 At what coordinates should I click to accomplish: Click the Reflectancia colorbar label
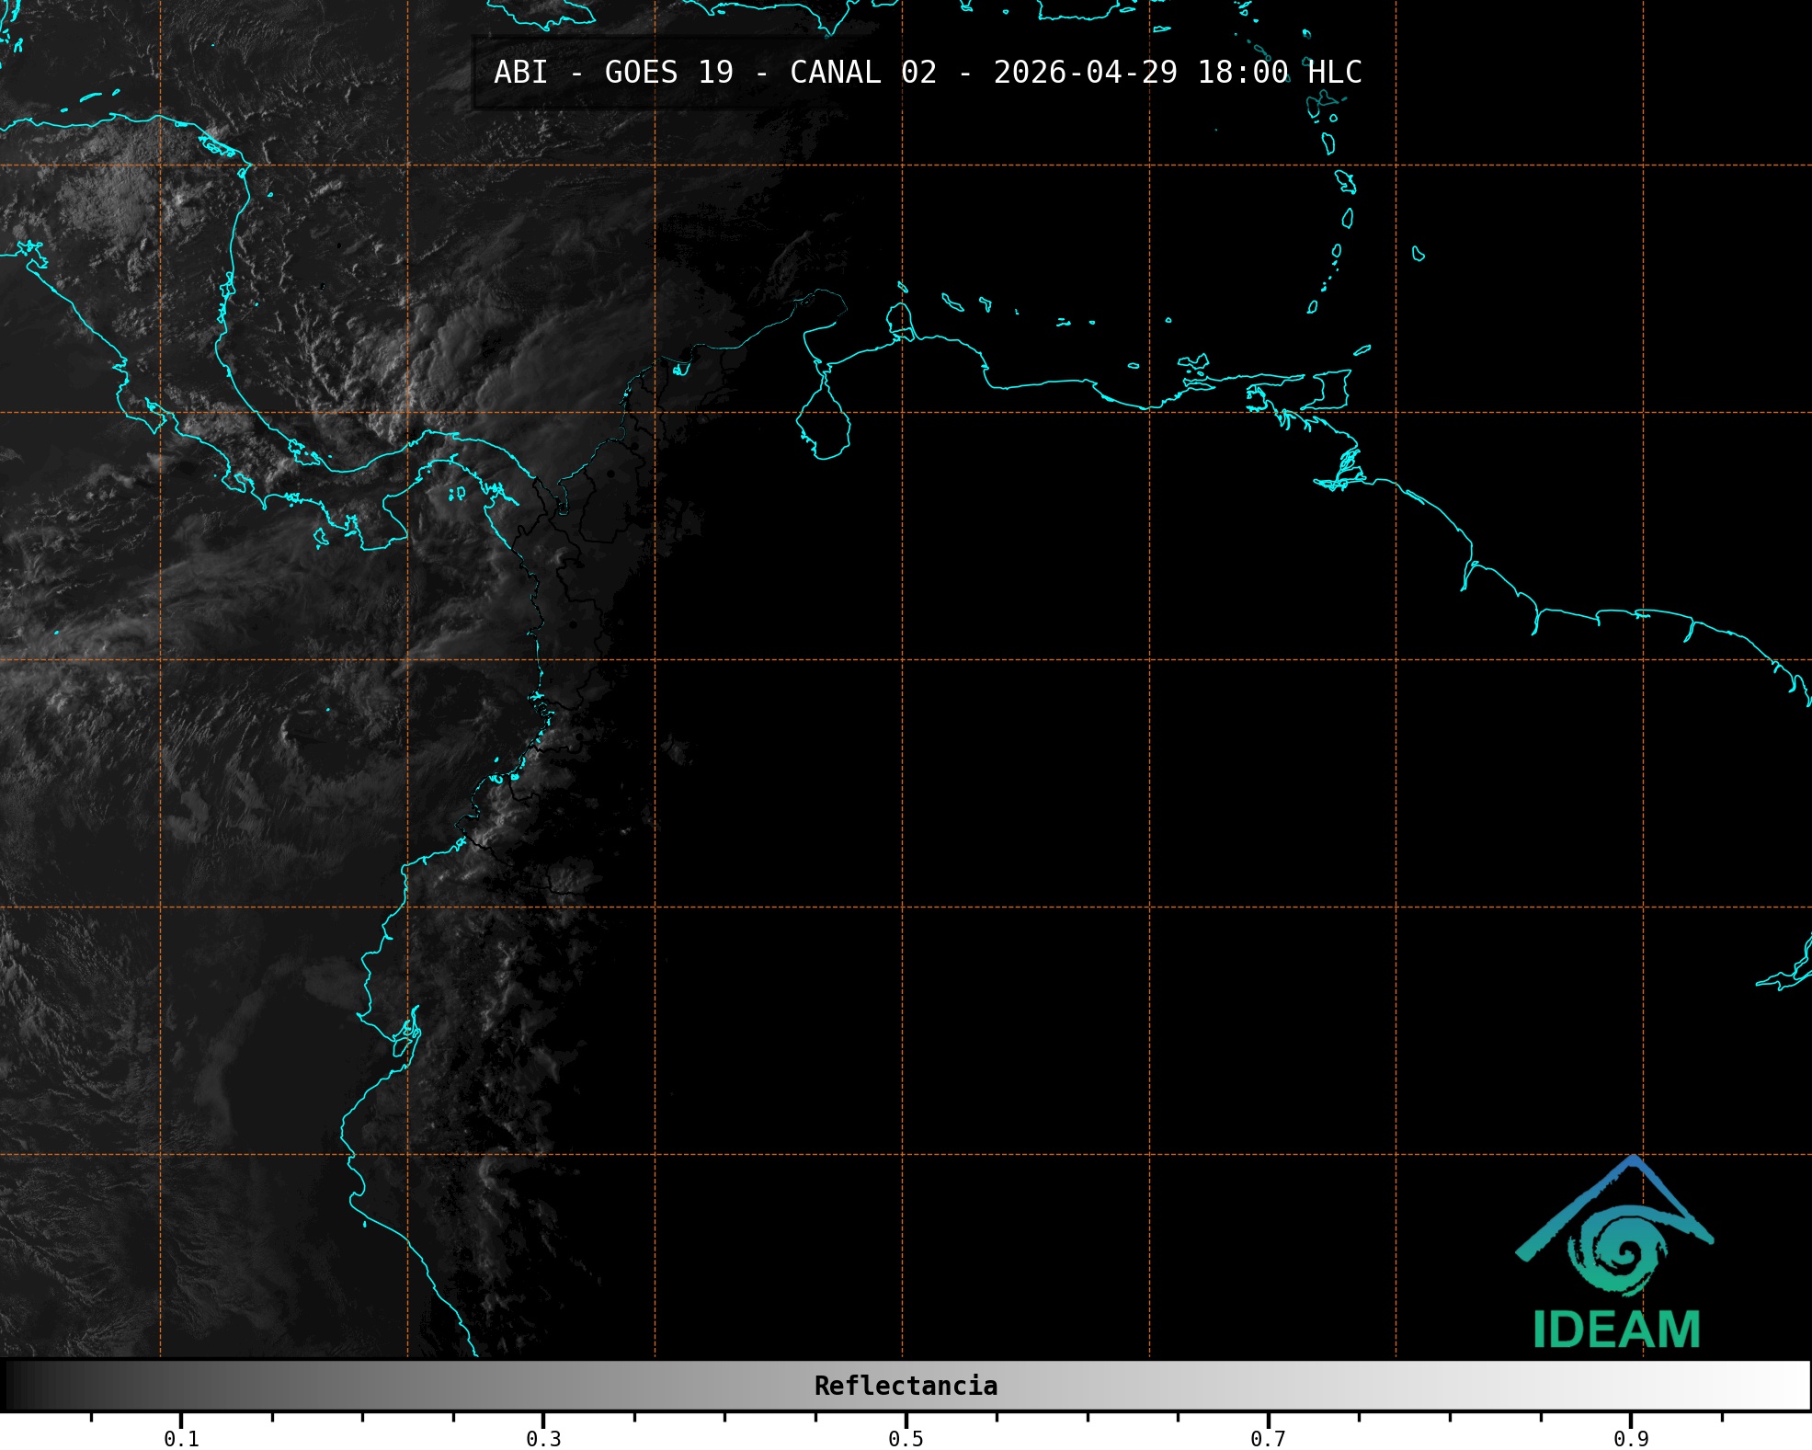(906, 1386)
